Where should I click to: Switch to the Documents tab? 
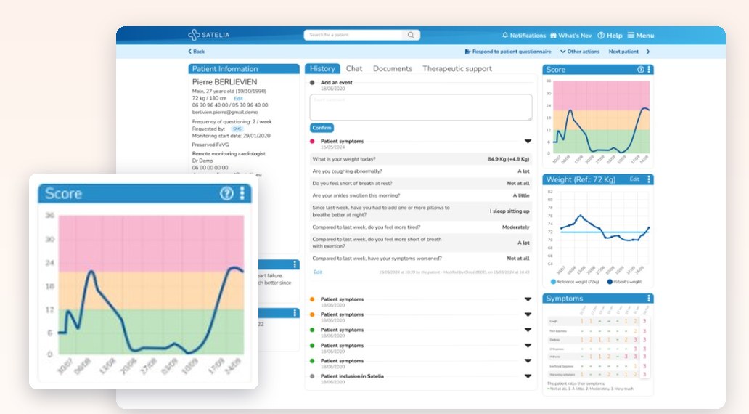click(393, 68)
